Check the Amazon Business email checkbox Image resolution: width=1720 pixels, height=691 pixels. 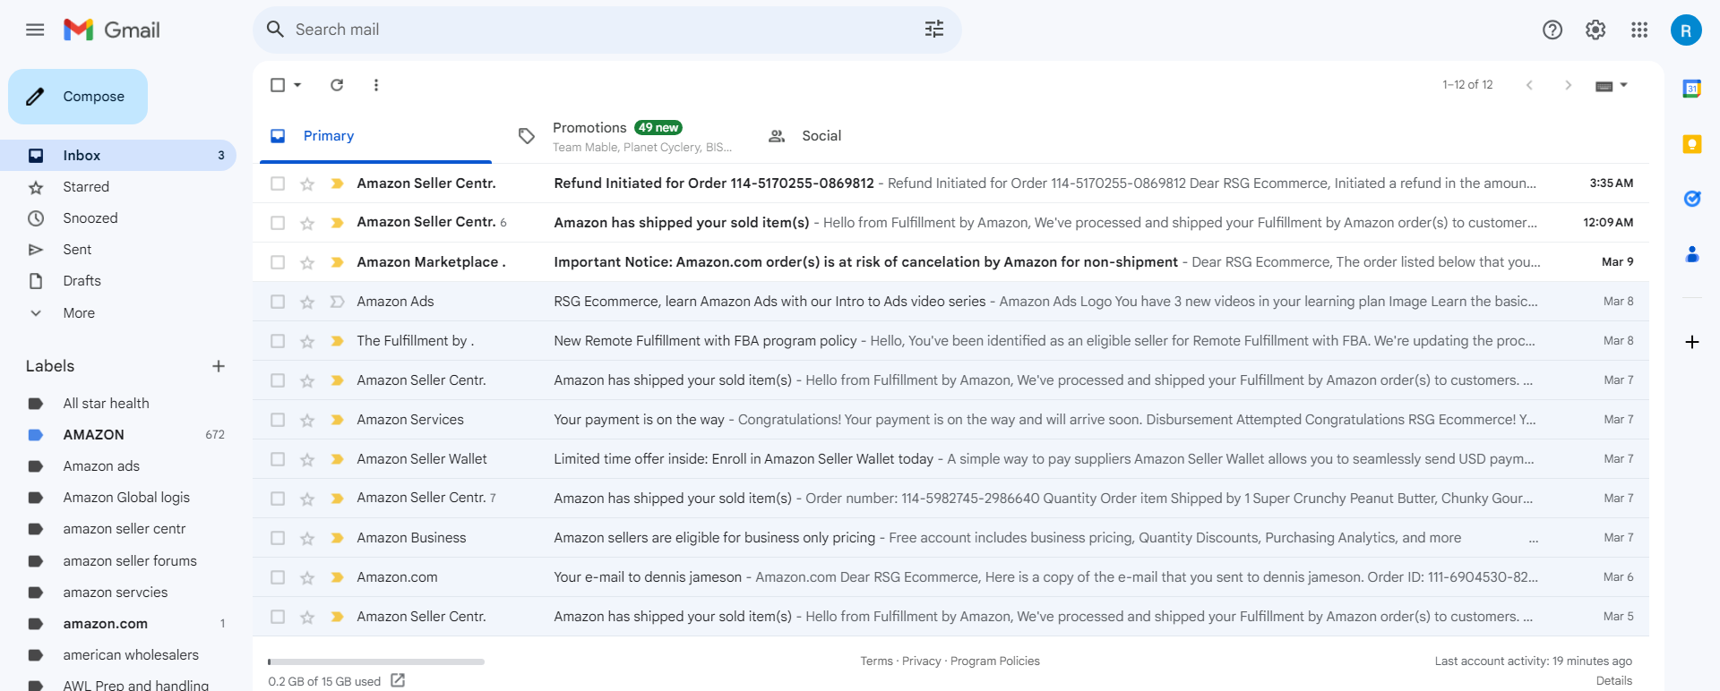coord(278,538)
